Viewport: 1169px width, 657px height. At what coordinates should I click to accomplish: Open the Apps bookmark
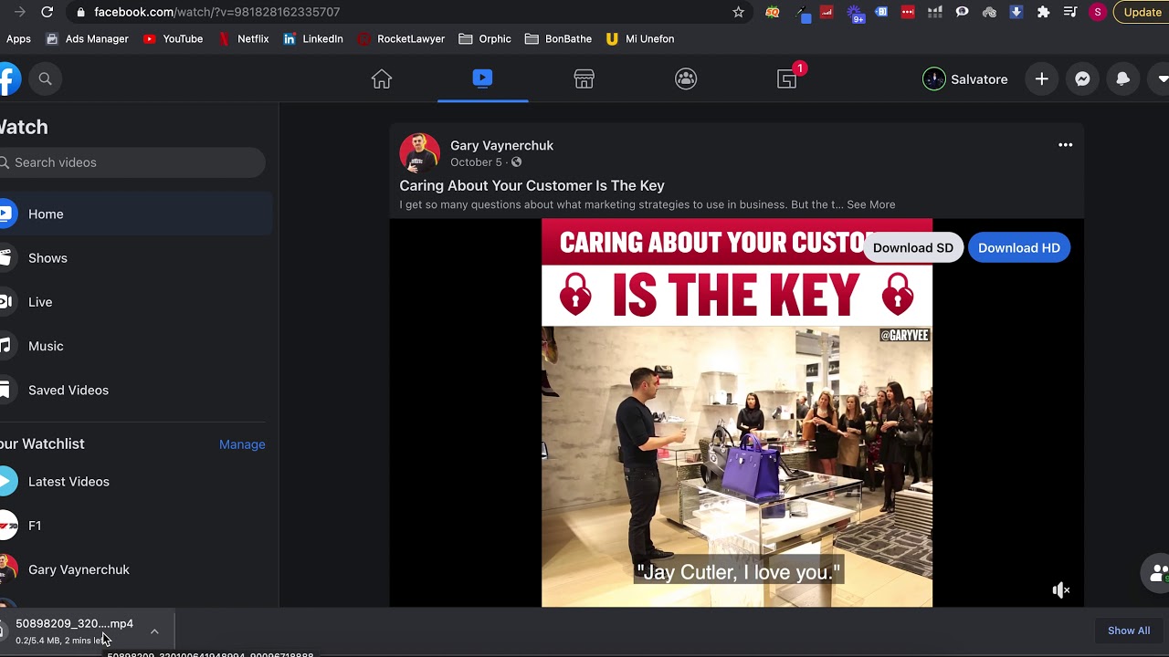18,39
